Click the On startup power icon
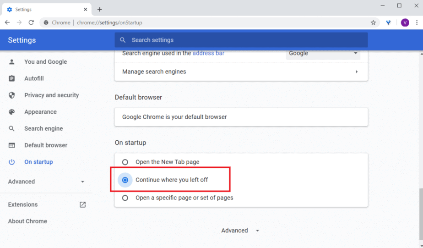 tap(11, 162)
